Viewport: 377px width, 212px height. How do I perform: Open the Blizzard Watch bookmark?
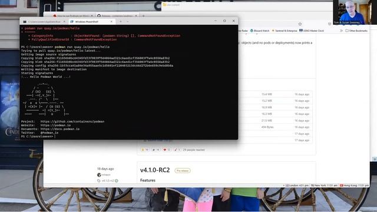tap(260, 31)
